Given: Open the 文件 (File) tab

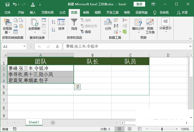Looking at the screenshot, I should pos(8,13).
